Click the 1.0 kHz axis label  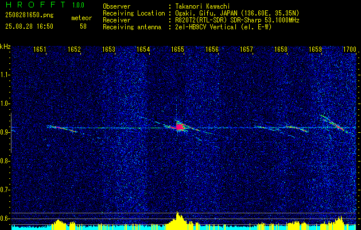5,103
